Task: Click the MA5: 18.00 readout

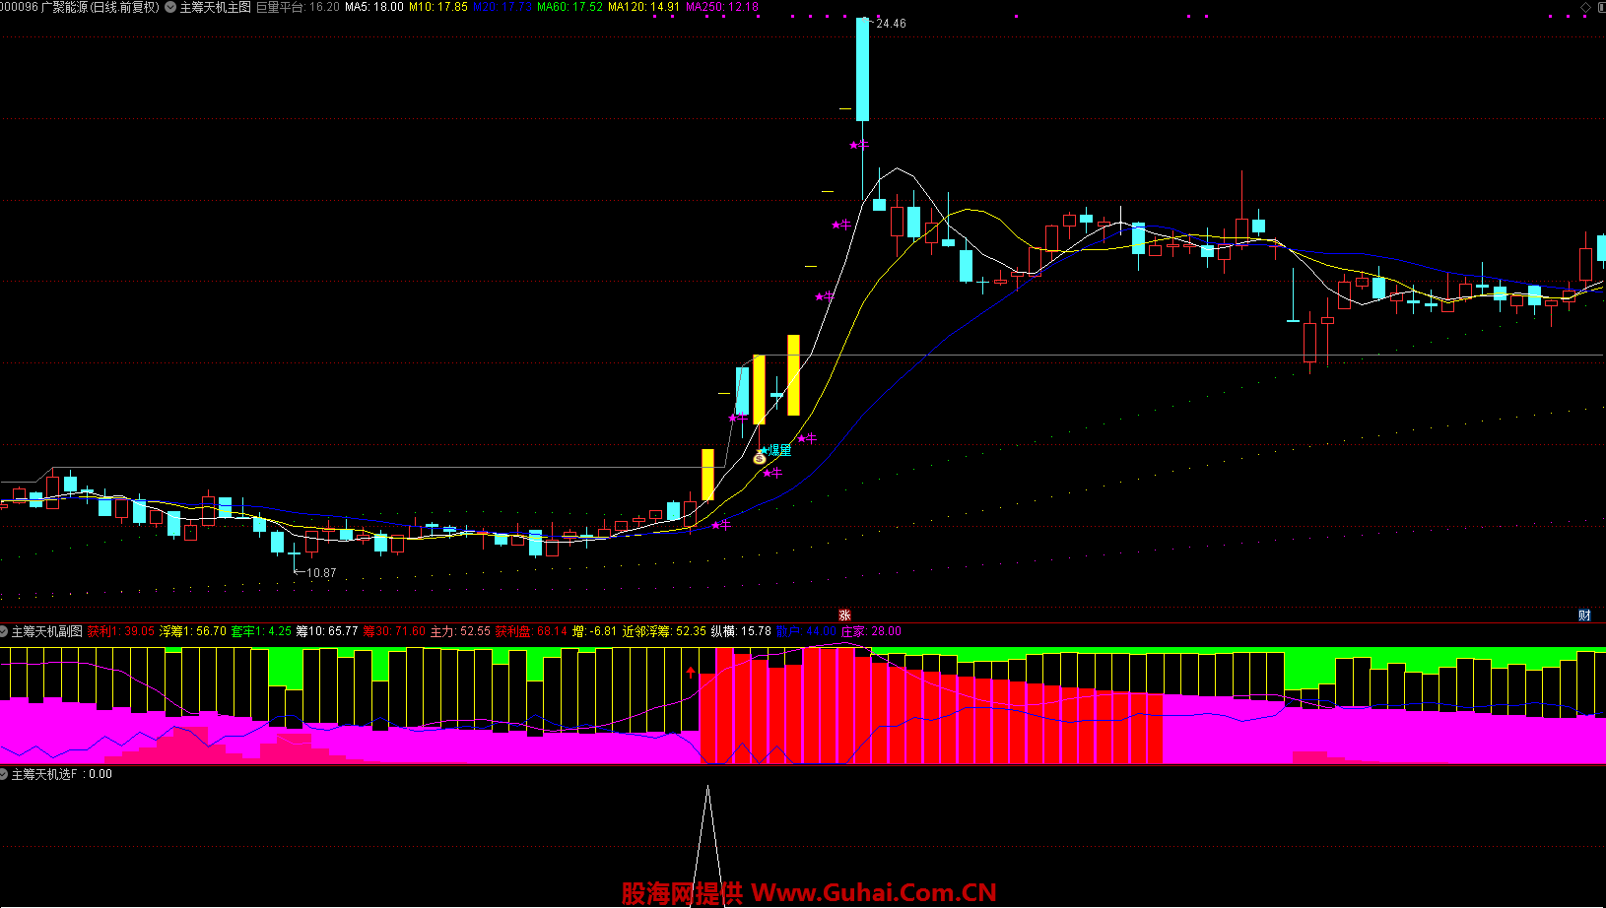Action: 374,7
